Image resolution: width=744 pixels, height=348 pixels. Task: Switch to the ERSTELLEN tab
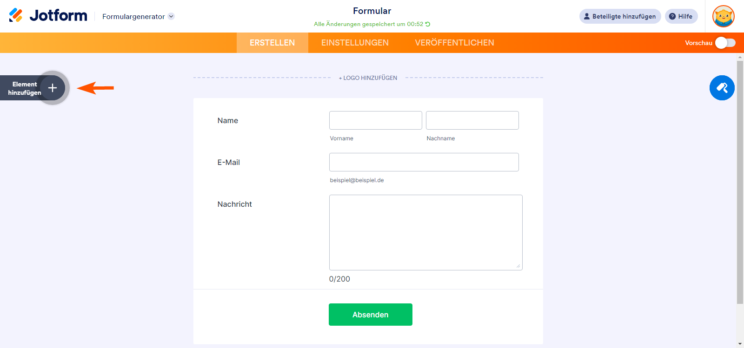(272, 43)
